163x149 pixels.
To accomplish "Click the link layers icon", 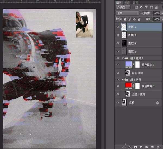I will (x=124, y=147).
